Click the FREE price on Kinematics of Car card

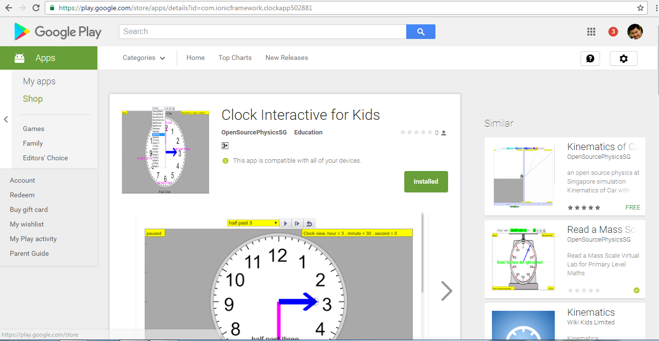[633, 208]
